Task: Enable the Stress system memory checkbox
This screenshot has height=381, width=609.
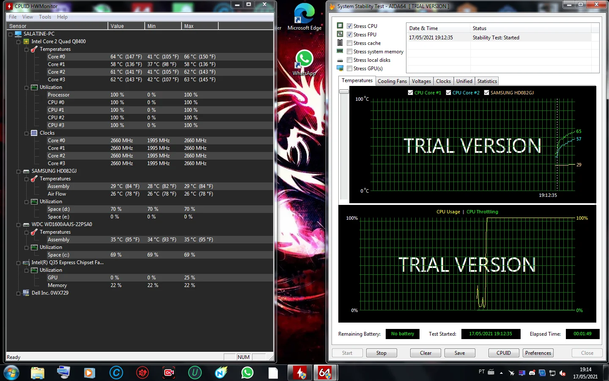Action: click(x=349, y=52)
